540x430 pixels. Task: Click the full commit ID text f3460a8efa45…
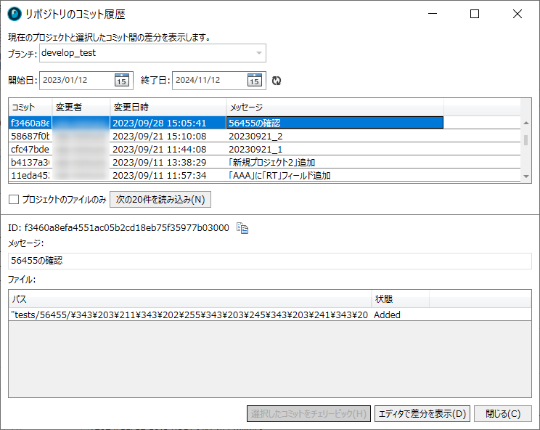[127, 228]
